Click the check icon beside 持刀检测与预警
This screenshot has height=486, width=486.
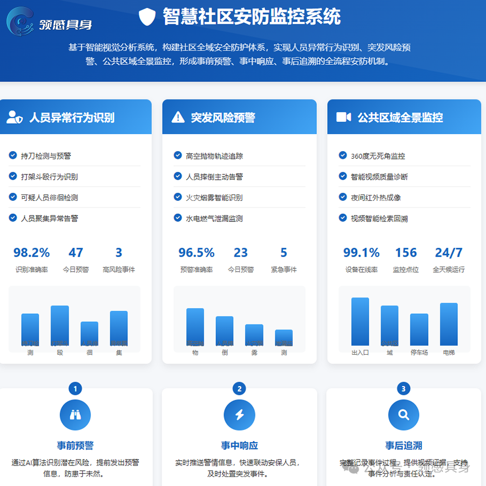(13, 155)
